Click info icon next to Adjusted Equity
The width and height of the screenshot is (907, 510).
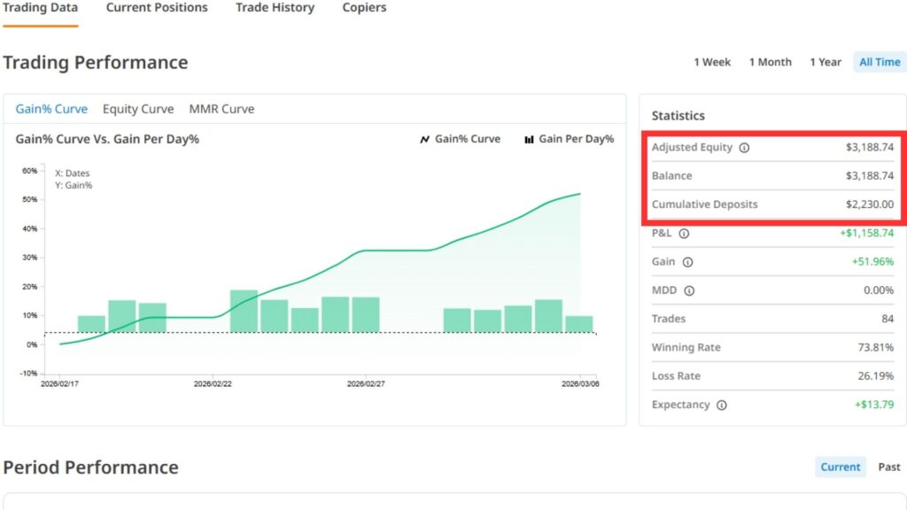[x=744, y=148]
